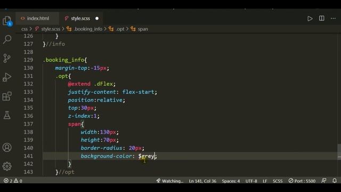This screenshot has height=192, width=341.
Task: Click the $grey variable on line 141
Action: click(146, 156)
